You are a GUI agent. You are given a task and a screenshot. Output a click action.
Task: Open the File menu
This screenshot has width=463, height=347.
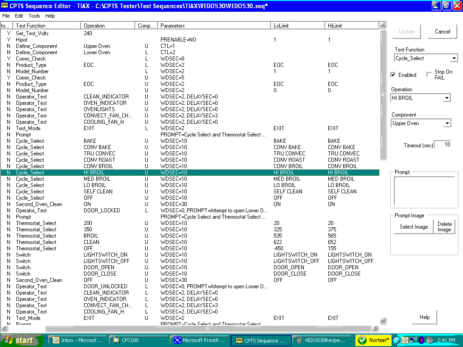pyautogui.click(x=6, y=16)
